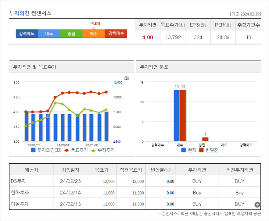Click the 변동률(%) column header
Screen dimensions: 269x221
(161, 170)
